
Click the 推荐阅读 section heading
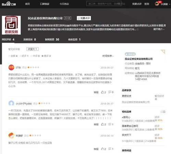tap(126, 151)
